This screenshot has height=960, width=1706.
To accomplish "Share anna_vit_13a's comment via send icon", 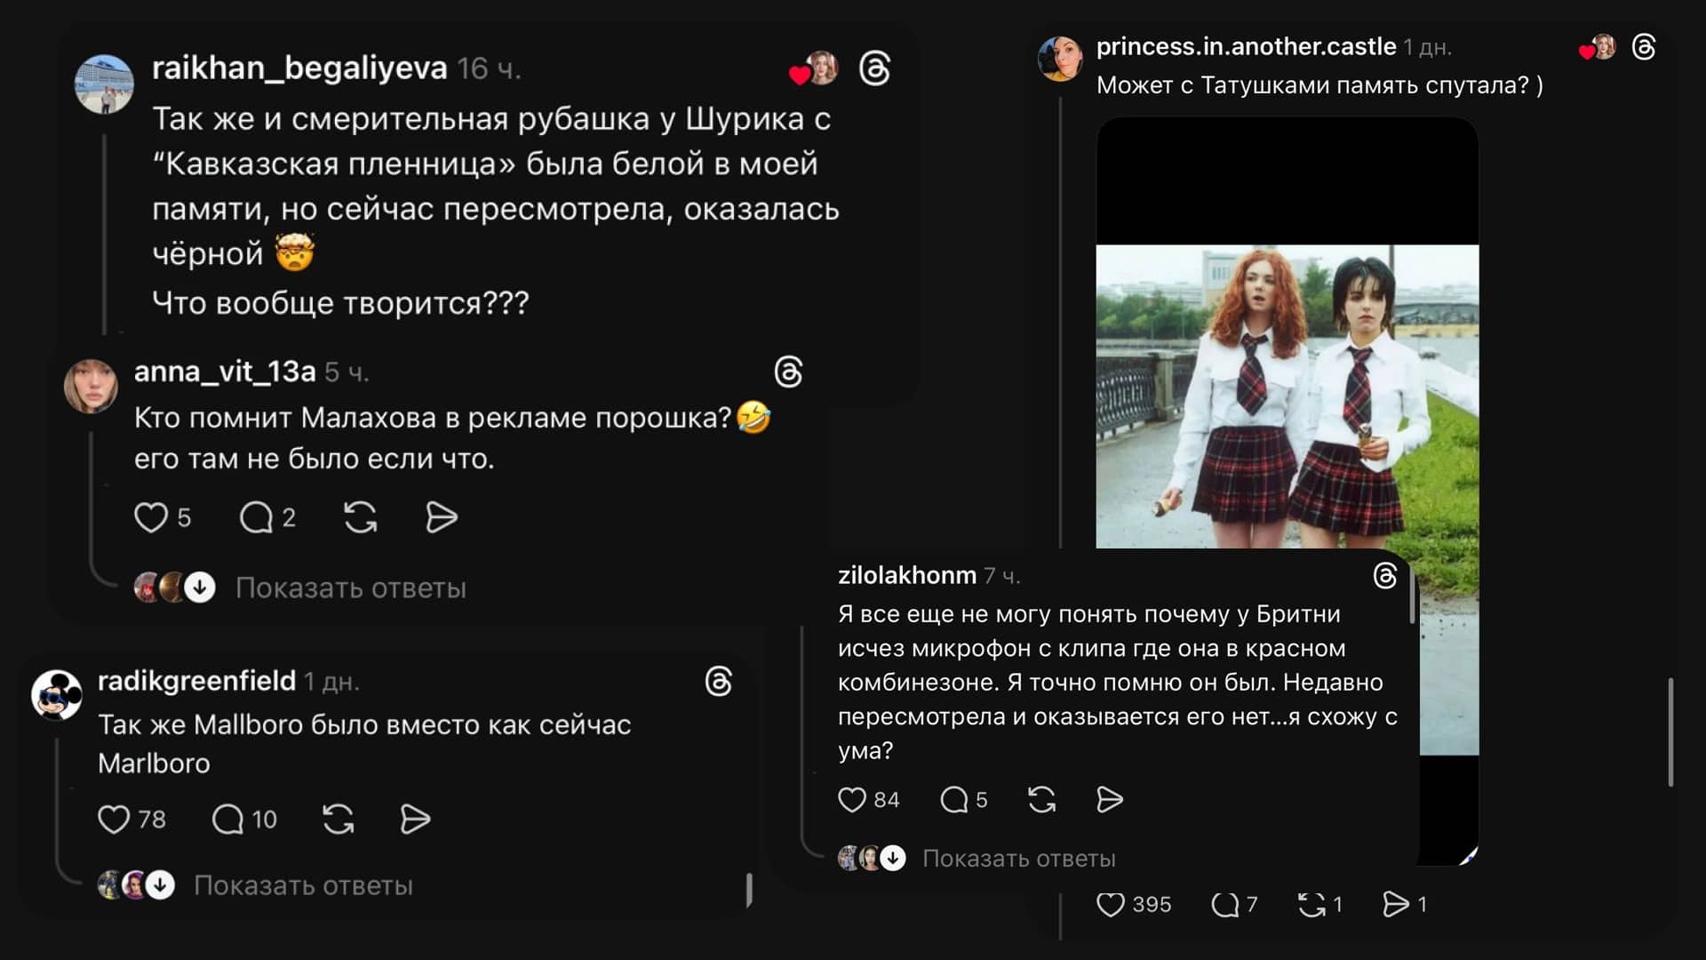I will click(441, 517).
